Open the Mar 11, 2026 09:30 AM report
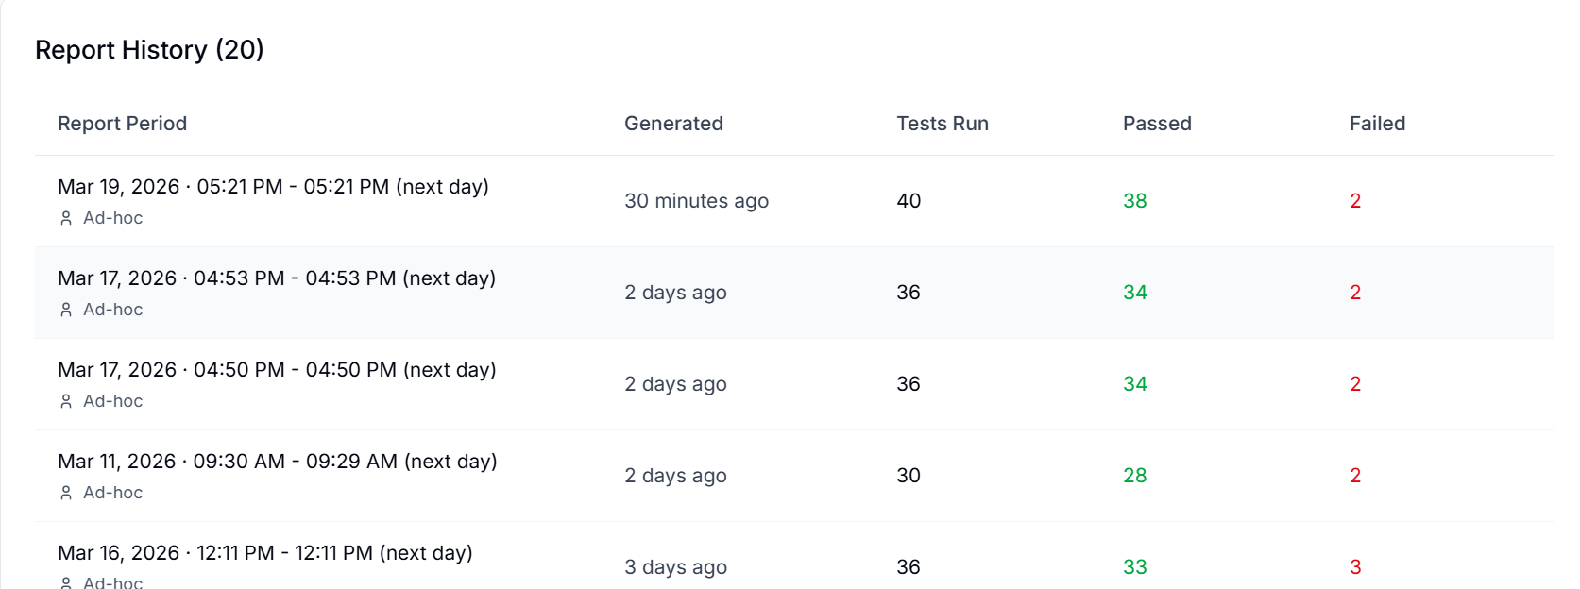 pyautogui.click(x=277, y=462)
